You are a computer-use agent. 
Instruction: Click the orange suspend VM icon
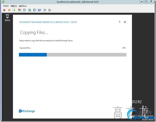coord(9,10)
